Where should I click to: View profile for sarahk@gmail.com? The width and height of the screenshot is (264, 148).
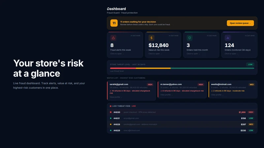click(116, 97)
